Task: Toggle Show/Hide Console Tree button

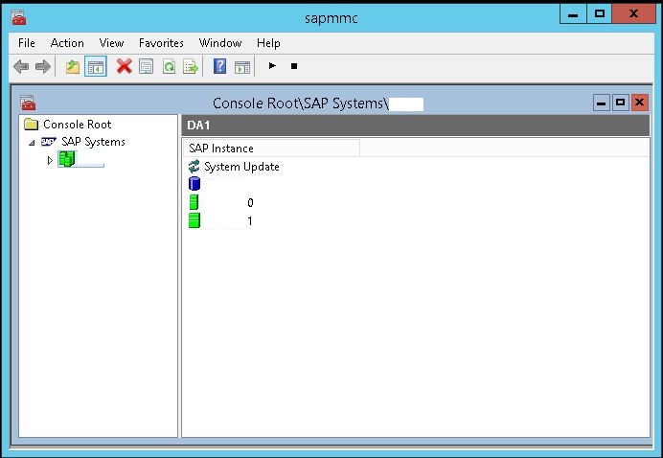Action: pos(96,66)
